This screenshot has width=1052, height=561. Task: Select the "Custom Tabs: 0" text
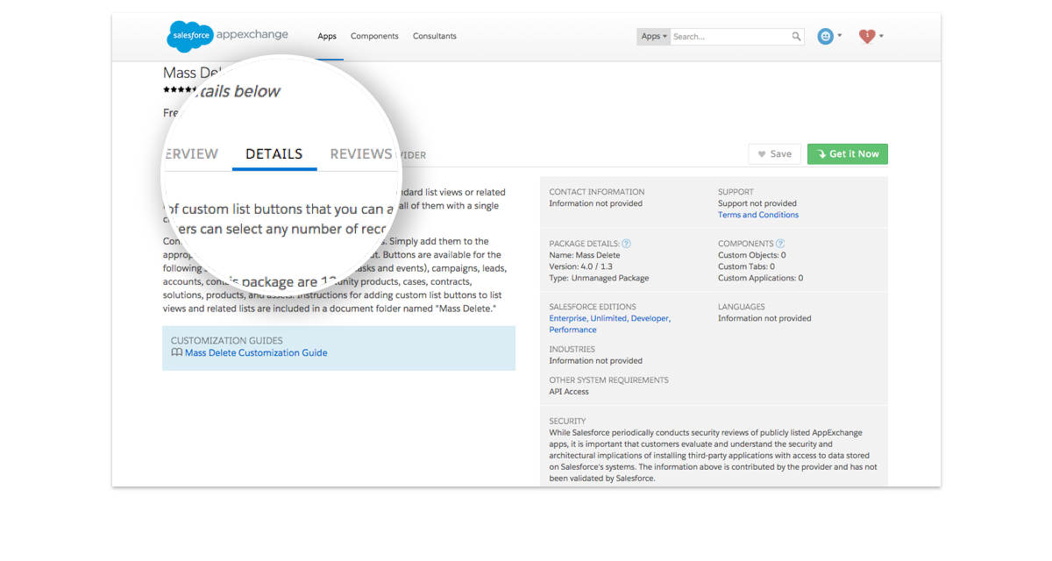tap(747, 266)
